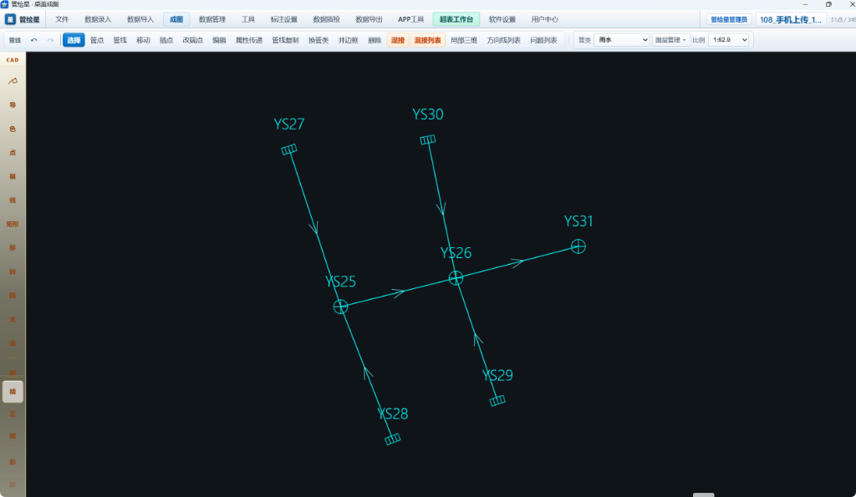Click the undo arrow icon
The width and height of the screenshot is (856, 497).
(33, 40)
